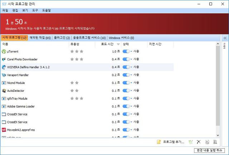Expand the hkcmd Module status arrow
This screenshot has width=229, height=155.
click(131, 83)
